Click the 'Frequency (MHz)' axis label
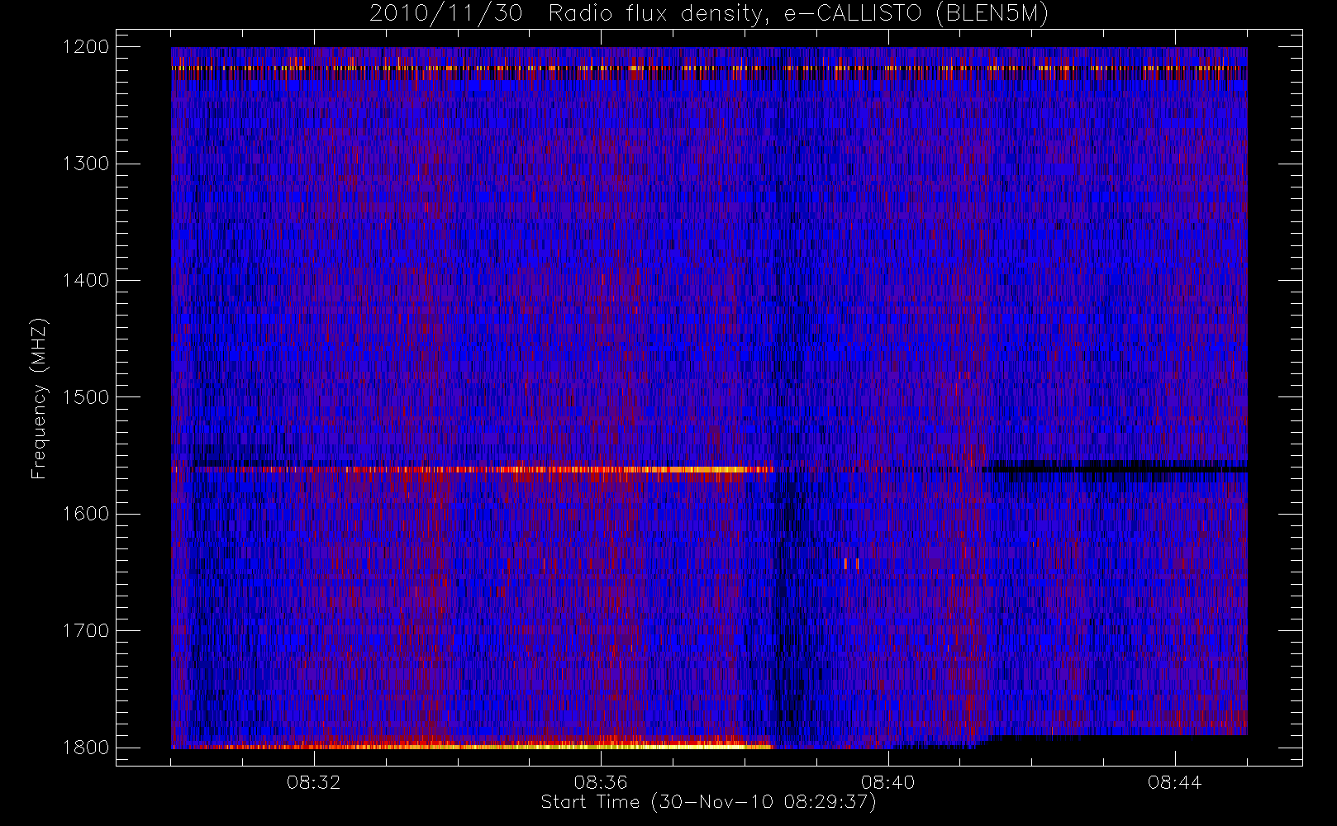The width and height of the screenshot is (1337, 826). pos(39,398)
